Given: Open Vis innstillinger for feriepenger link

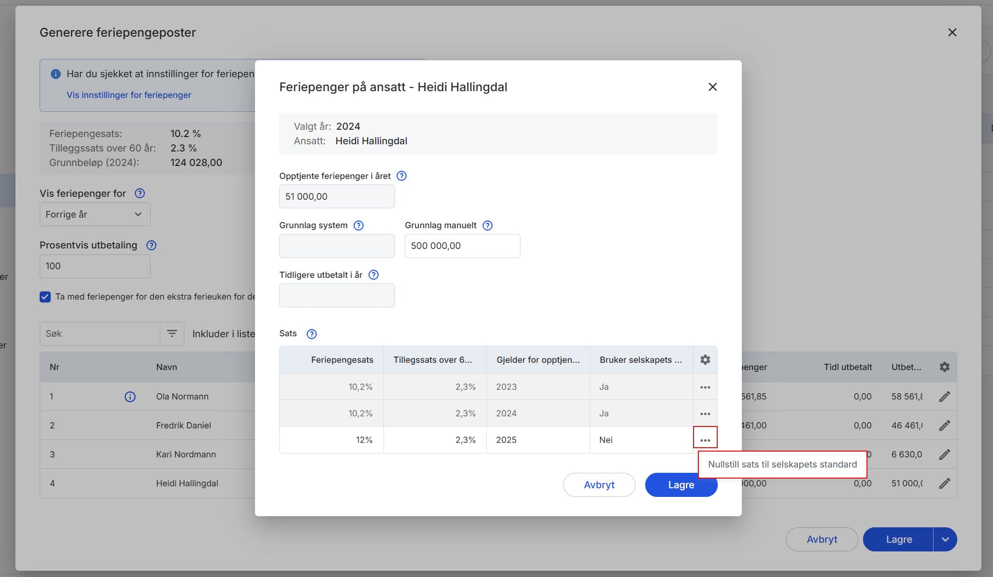Looking at the screenshot, I should click(129, 95).
